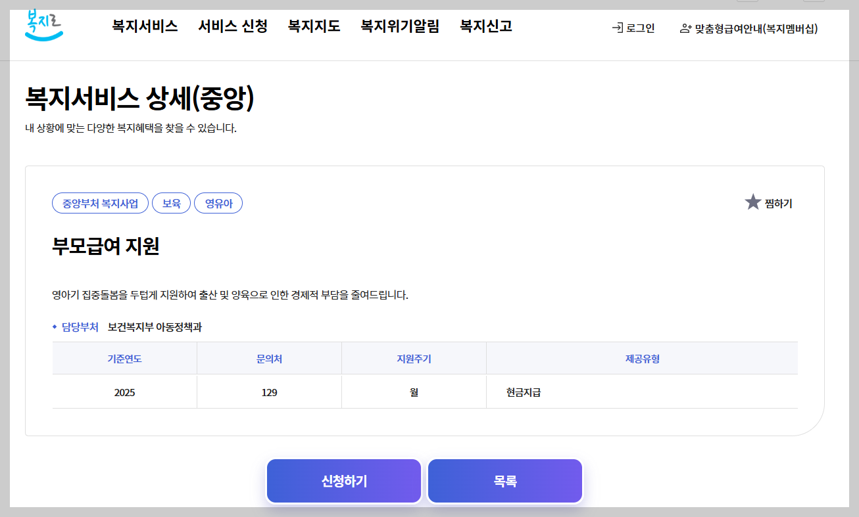The height and width of the screenshot is (517, 859).
Task: Open the 복지위기알림 menu
Action: (399, 26)
